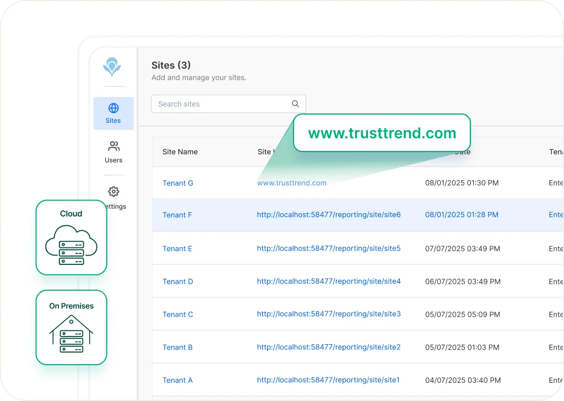
Task: Open the Users section via people icon
Action: tap(113, 147)
